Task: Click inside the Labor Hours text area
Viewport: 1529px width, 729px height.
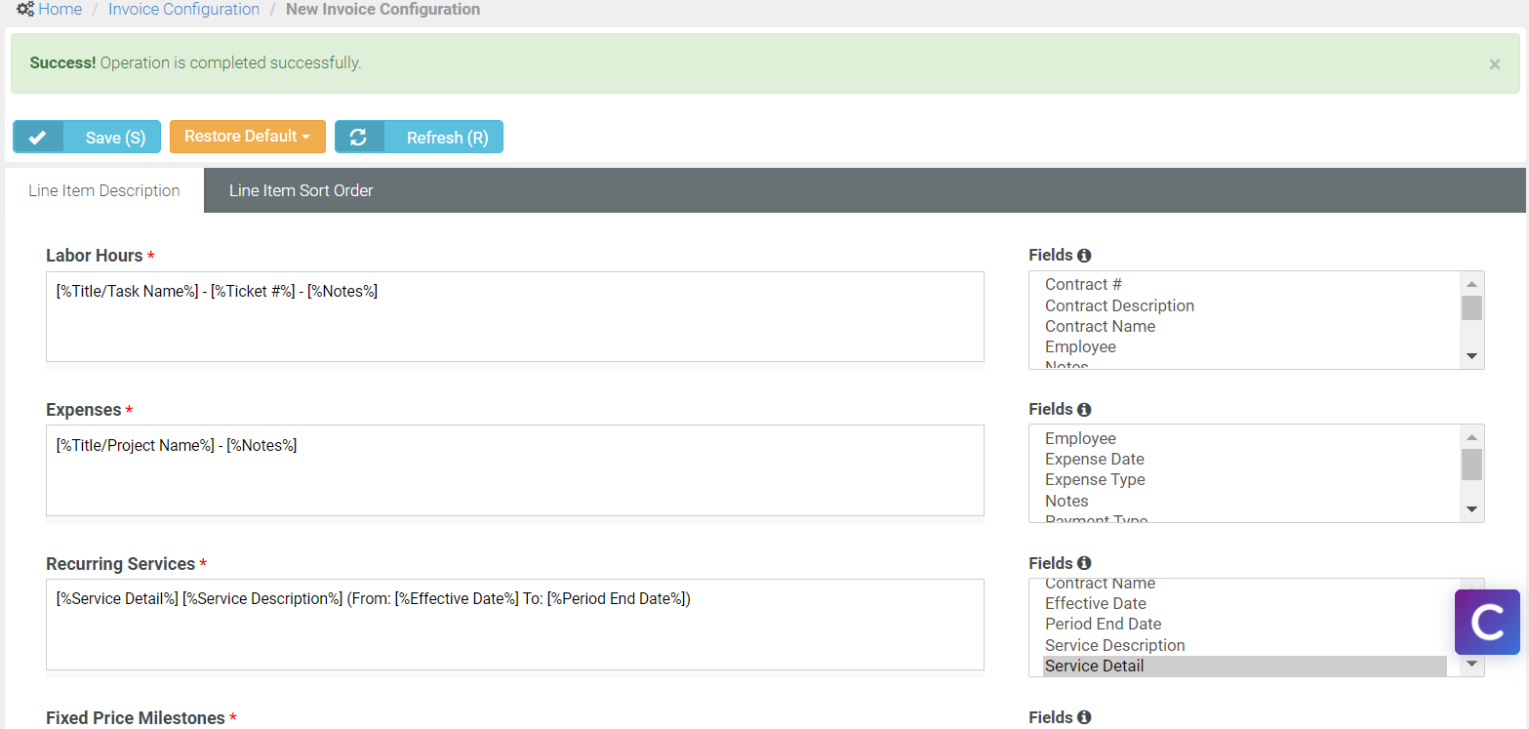Action: click(x=515, y=316)
